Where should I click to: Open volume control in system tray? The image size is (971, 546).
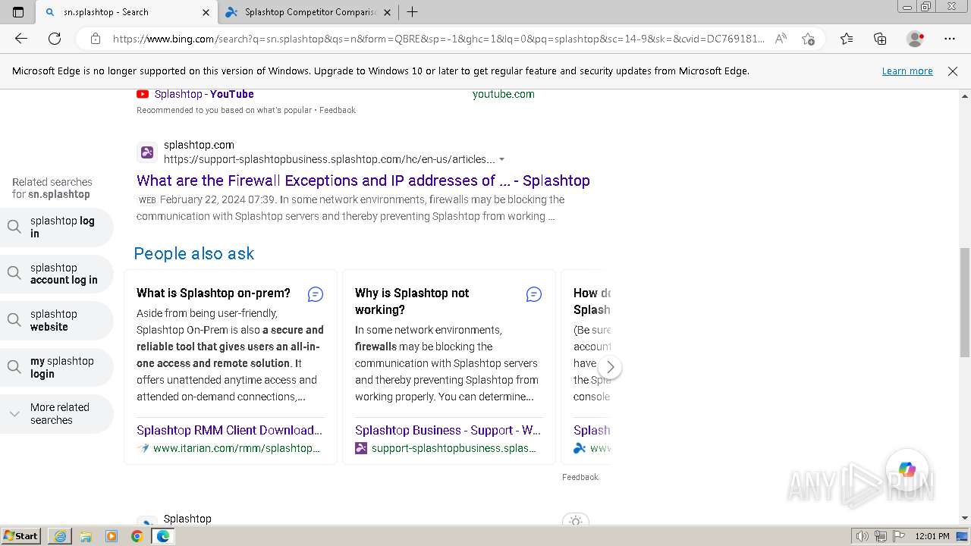(x=863, y=536)
